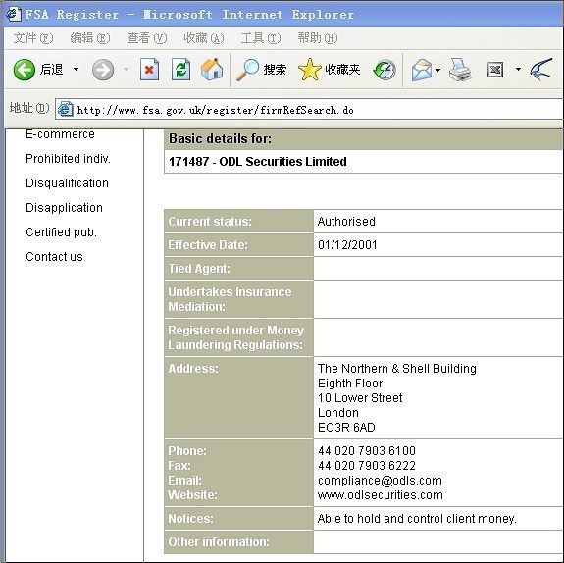Open the Disqualification sidebar link
Image resolution: width=564 pixels, height=563 pixels.
click(x=67, y=183)
